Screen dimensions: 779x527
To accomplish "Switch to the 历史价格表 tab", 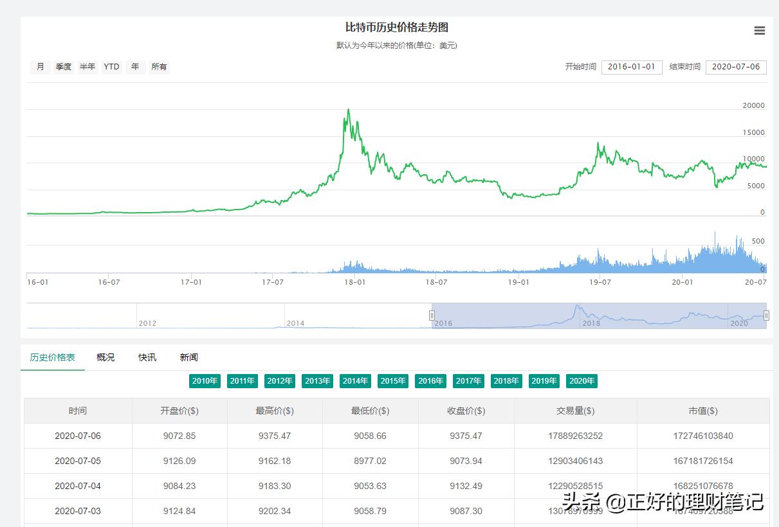I will coord(53,357).
